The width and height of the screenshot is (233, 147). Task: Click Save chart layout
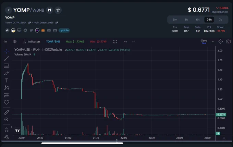[x=204, y=41]
